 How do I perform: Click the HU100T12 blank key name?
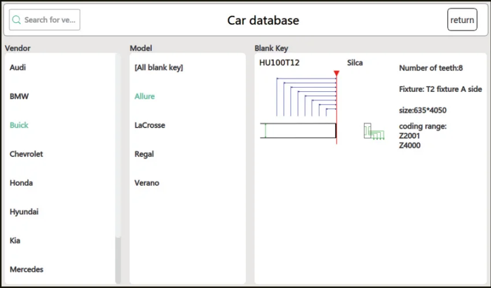tap(280, 62)
